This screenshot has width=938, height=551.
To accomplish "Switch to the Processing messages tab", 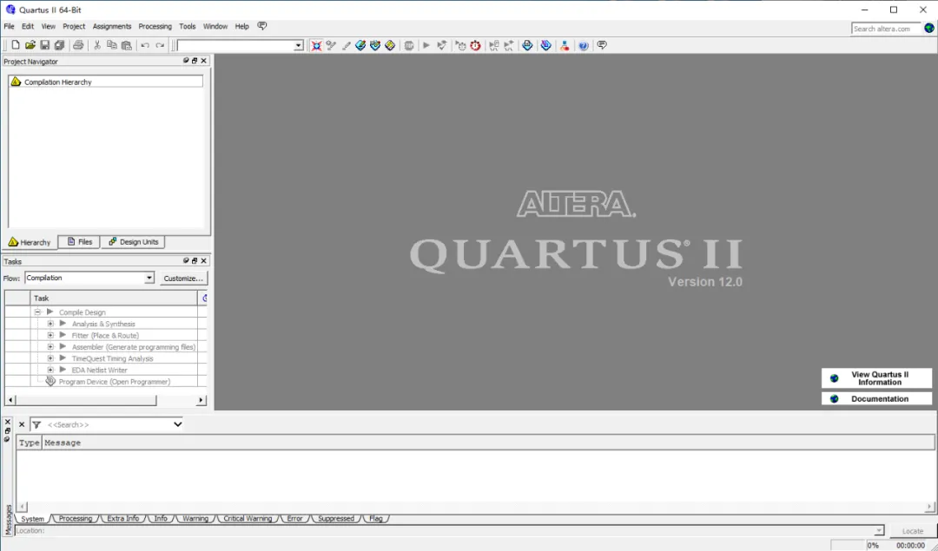I will (x=76, y=519).
